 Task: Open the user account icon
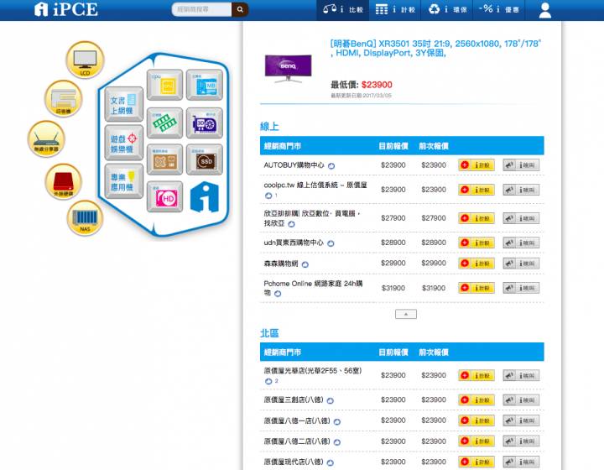[544, 10]
